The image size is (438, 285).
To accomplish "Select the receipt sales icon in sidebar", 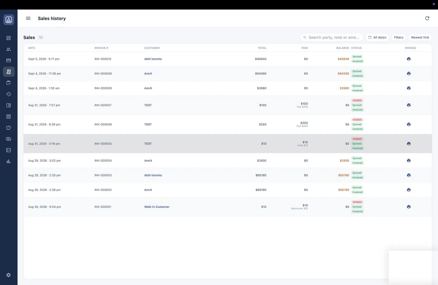I will [9, 72].
